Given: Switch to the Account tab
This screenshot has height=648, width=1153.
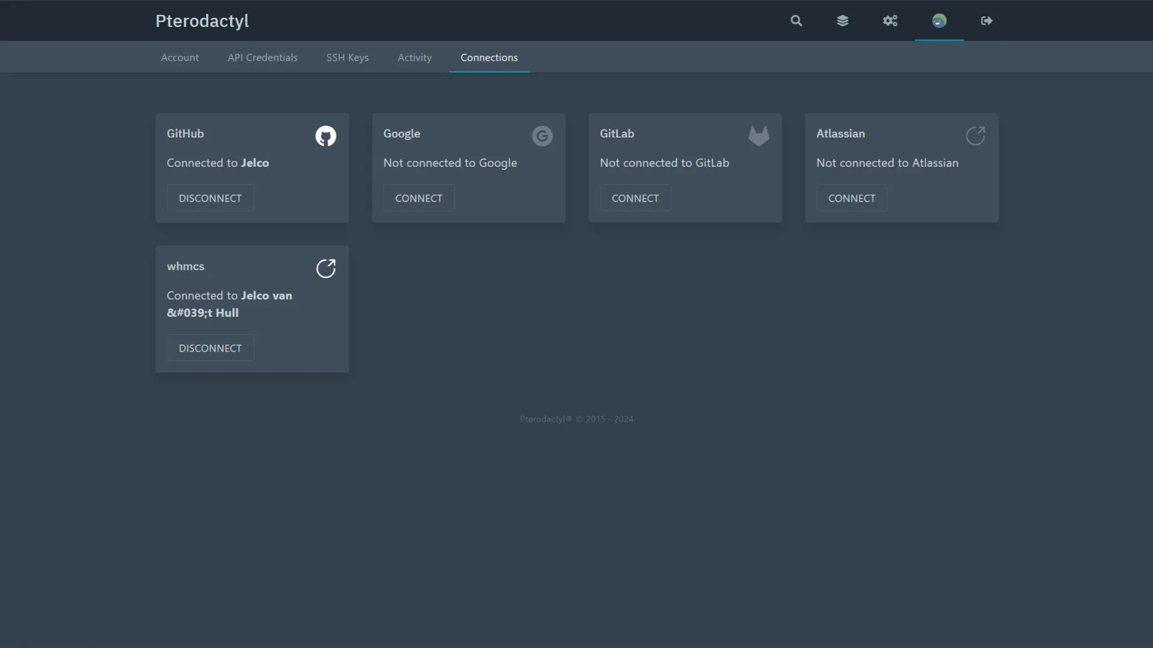Looking at the screenshot, I should click(x=180, y=57).
